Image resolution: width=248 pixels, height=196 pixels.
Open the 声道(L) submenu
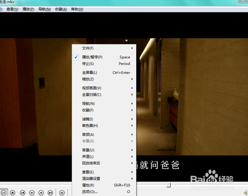(104, 157)
